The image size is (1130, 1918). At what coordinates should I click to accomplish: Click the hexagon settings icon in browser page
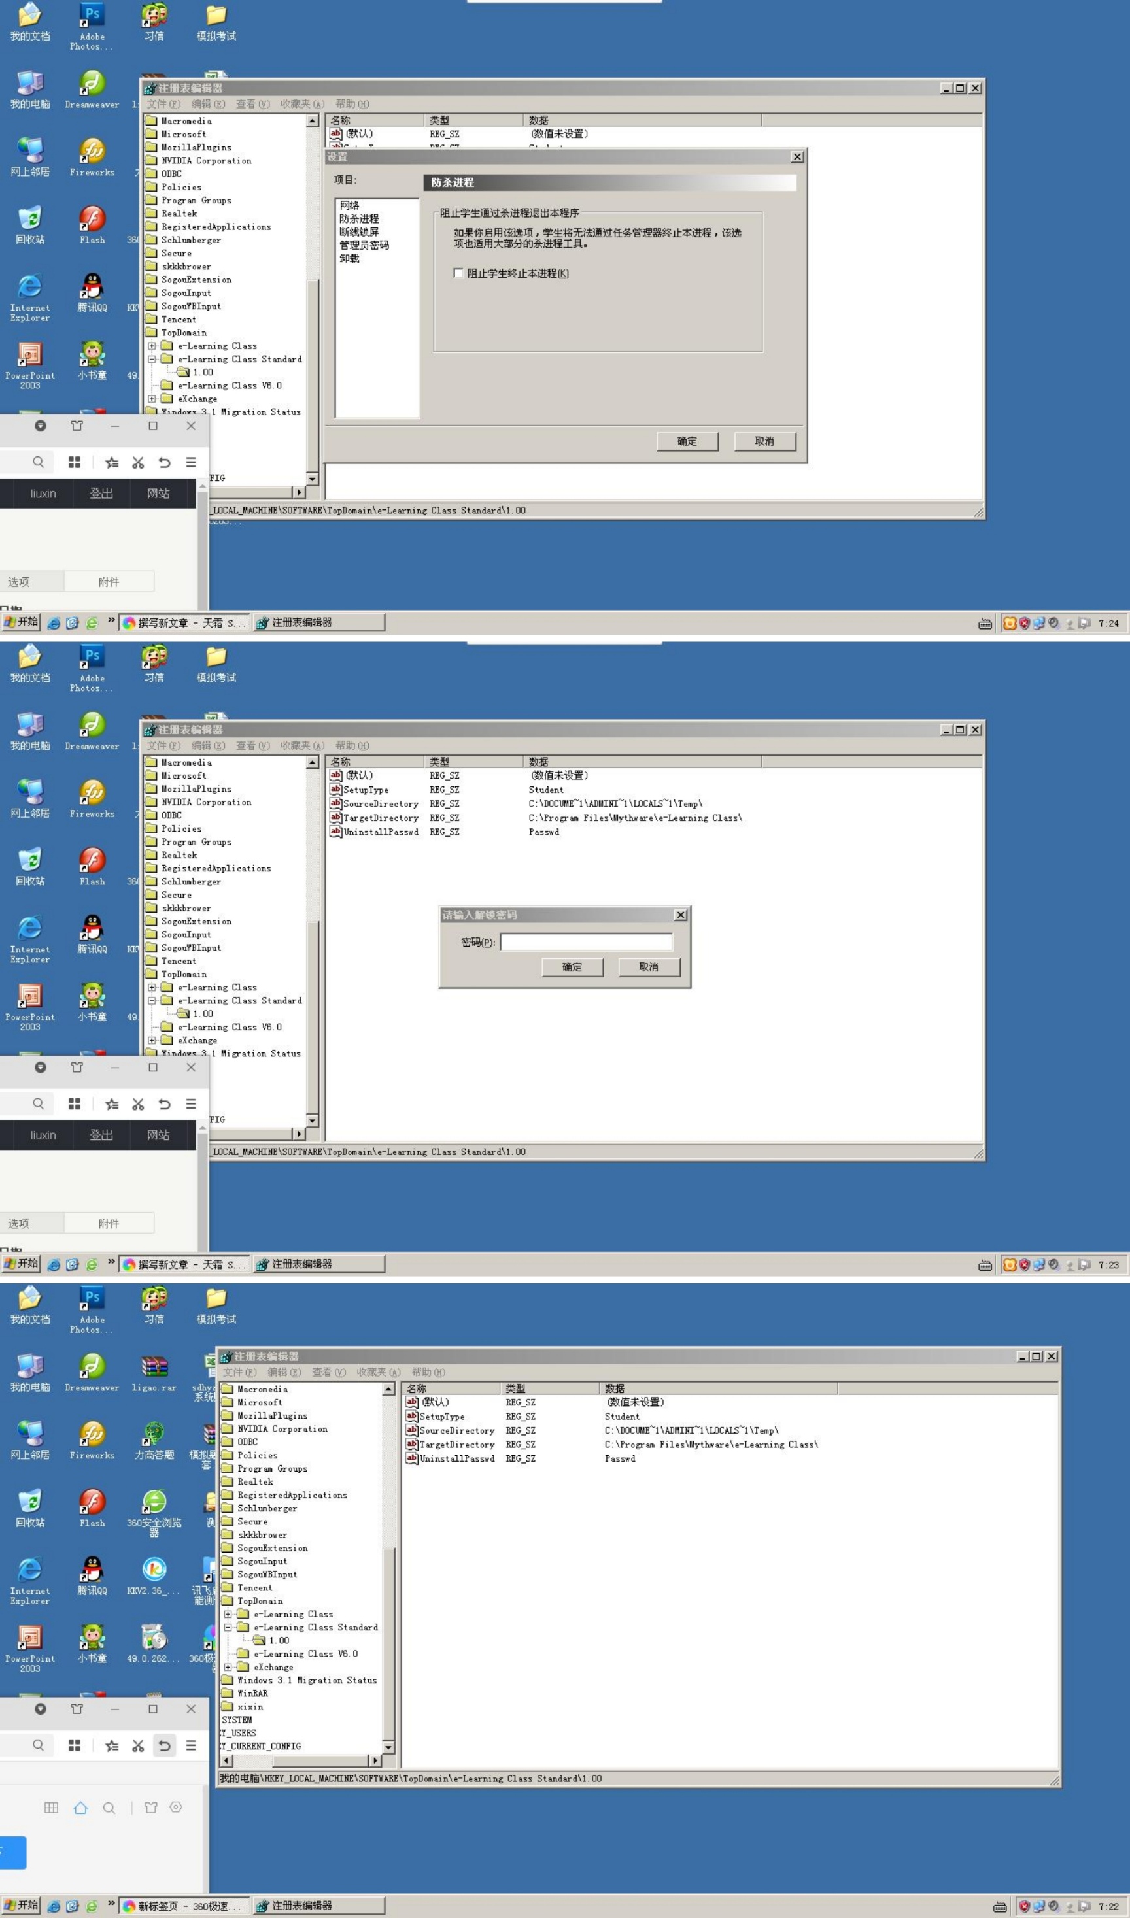tap(176, 1808)
